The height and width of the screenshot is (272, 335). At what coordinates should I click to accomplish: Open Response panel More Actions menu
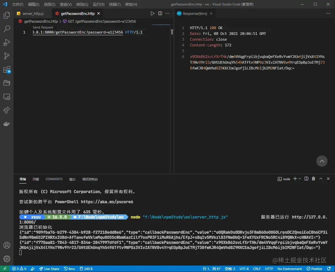[x=328, y=14]
